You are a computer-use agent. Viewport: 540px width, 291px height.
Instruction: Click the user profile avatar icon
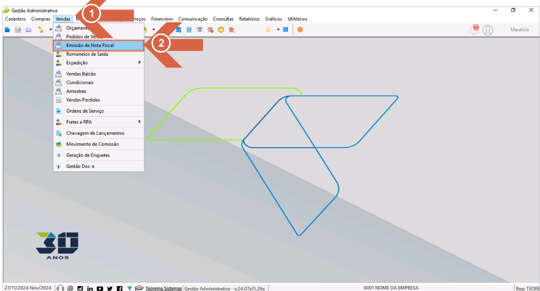pyautogui.click(x=488, y=30)
